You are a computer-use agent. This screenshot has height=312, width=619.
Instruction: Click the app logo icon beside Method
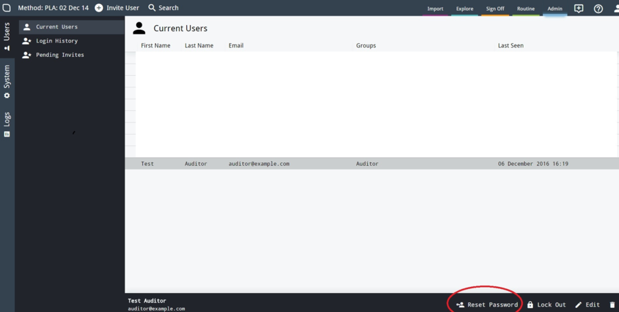tap(7, 8)
